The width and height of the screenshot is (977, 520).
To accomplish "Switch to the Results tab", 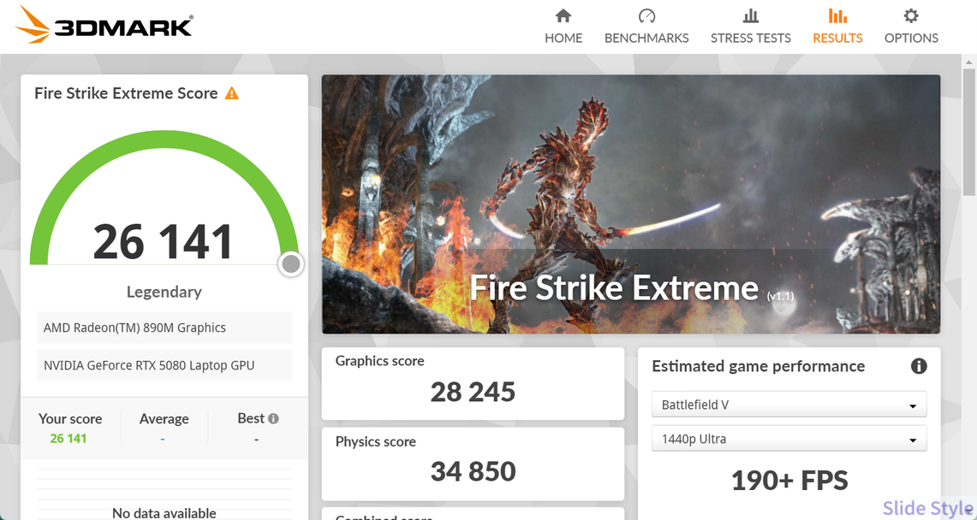I will [837, 27].
